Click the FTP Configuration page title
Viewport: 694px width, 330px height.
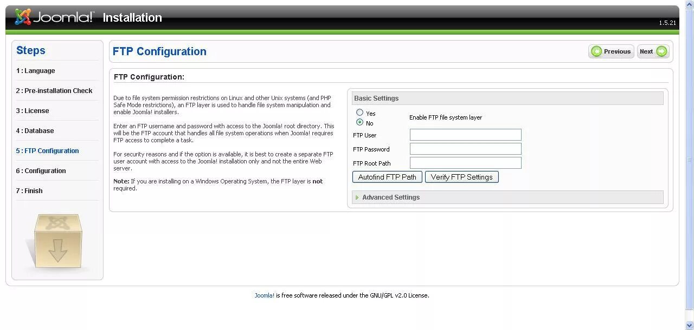(x=159, y=51)
